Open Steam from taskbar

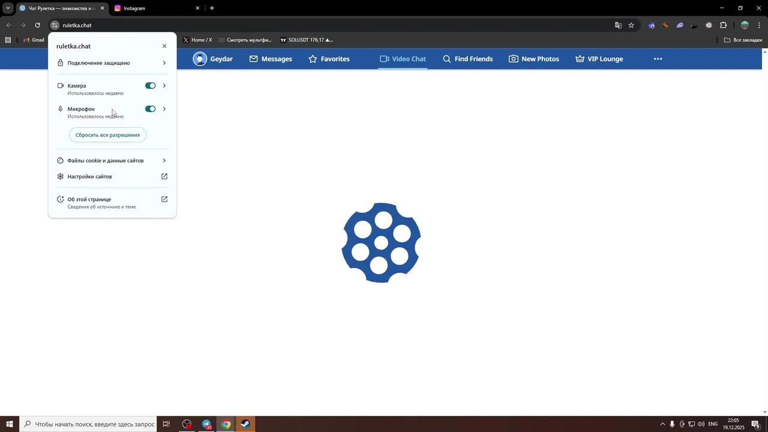[245, 424]
